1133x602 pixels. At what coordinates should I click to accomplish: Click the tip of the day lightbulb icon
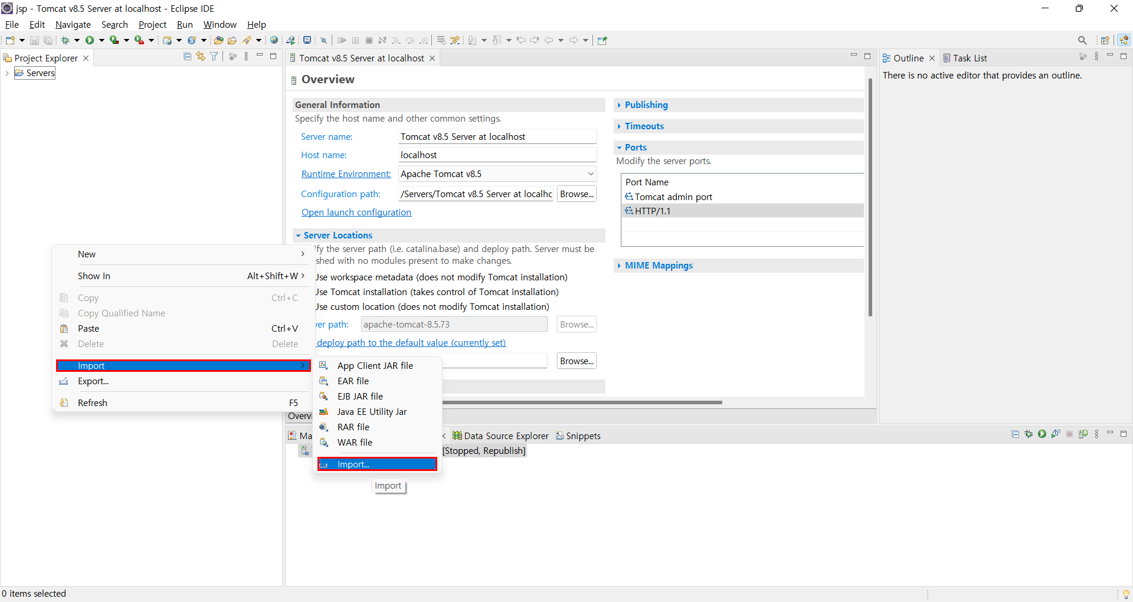(1126, 594)
